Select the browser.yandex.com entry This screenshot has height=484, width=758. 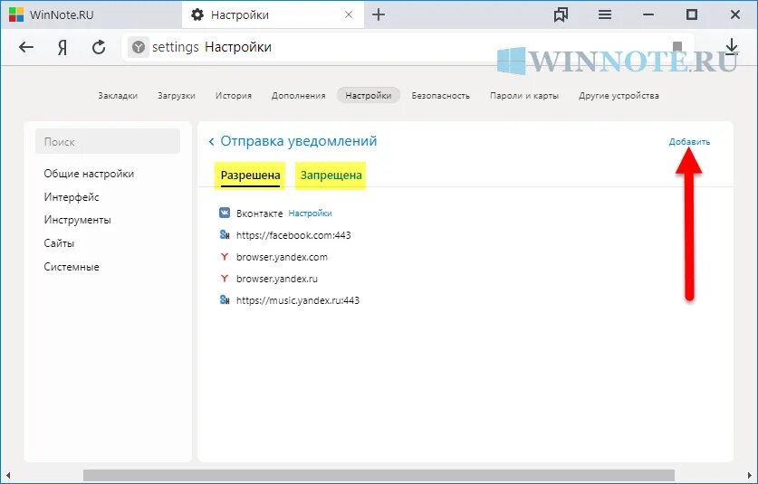tap(282, 257)
